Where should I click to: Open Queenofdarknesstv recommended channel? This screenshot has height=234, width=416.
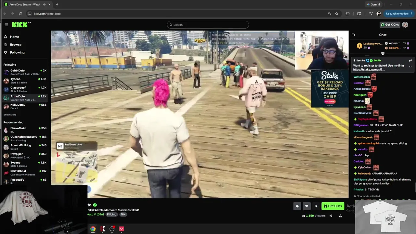[25, 138]
